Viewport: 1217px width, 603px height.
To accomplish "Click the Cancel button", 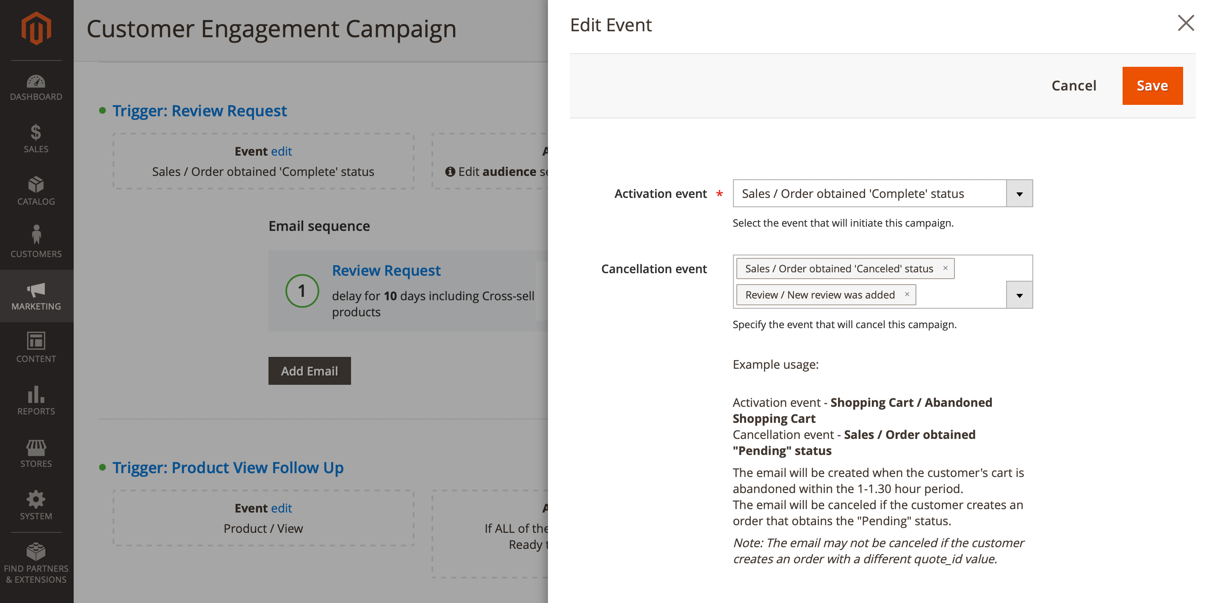I will 1073,85.
